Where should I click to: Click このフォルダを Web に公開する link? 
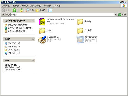(20, 28)
